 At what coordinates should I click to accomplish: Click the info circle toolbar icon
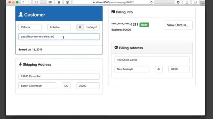pyautogui.click(x=68, y=2)
